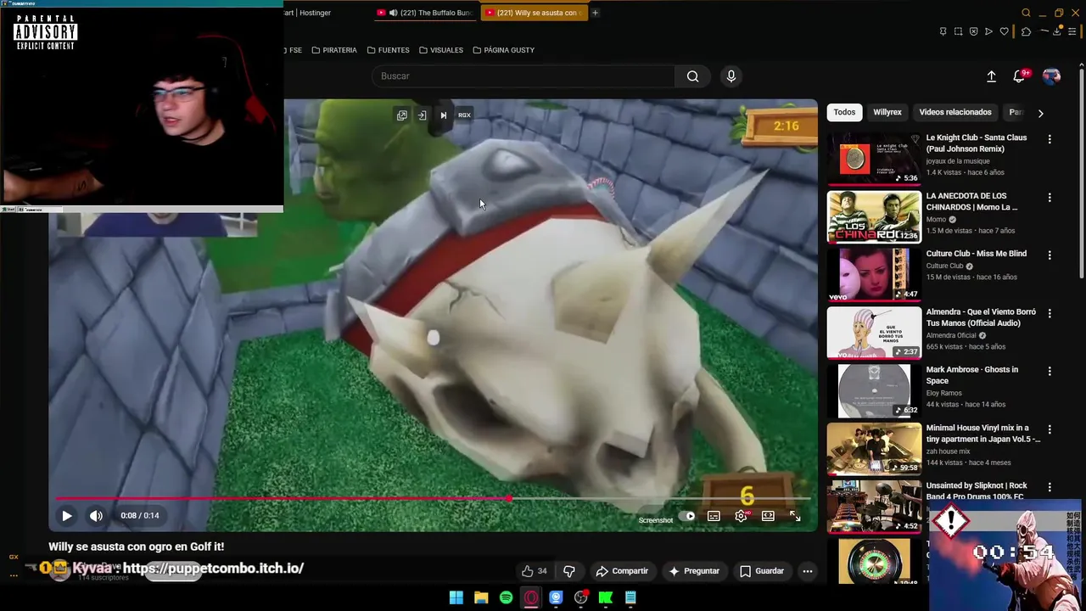Mute the video with the speaker icon
The image size is (1086, 611).
click(x=96, y=515)
